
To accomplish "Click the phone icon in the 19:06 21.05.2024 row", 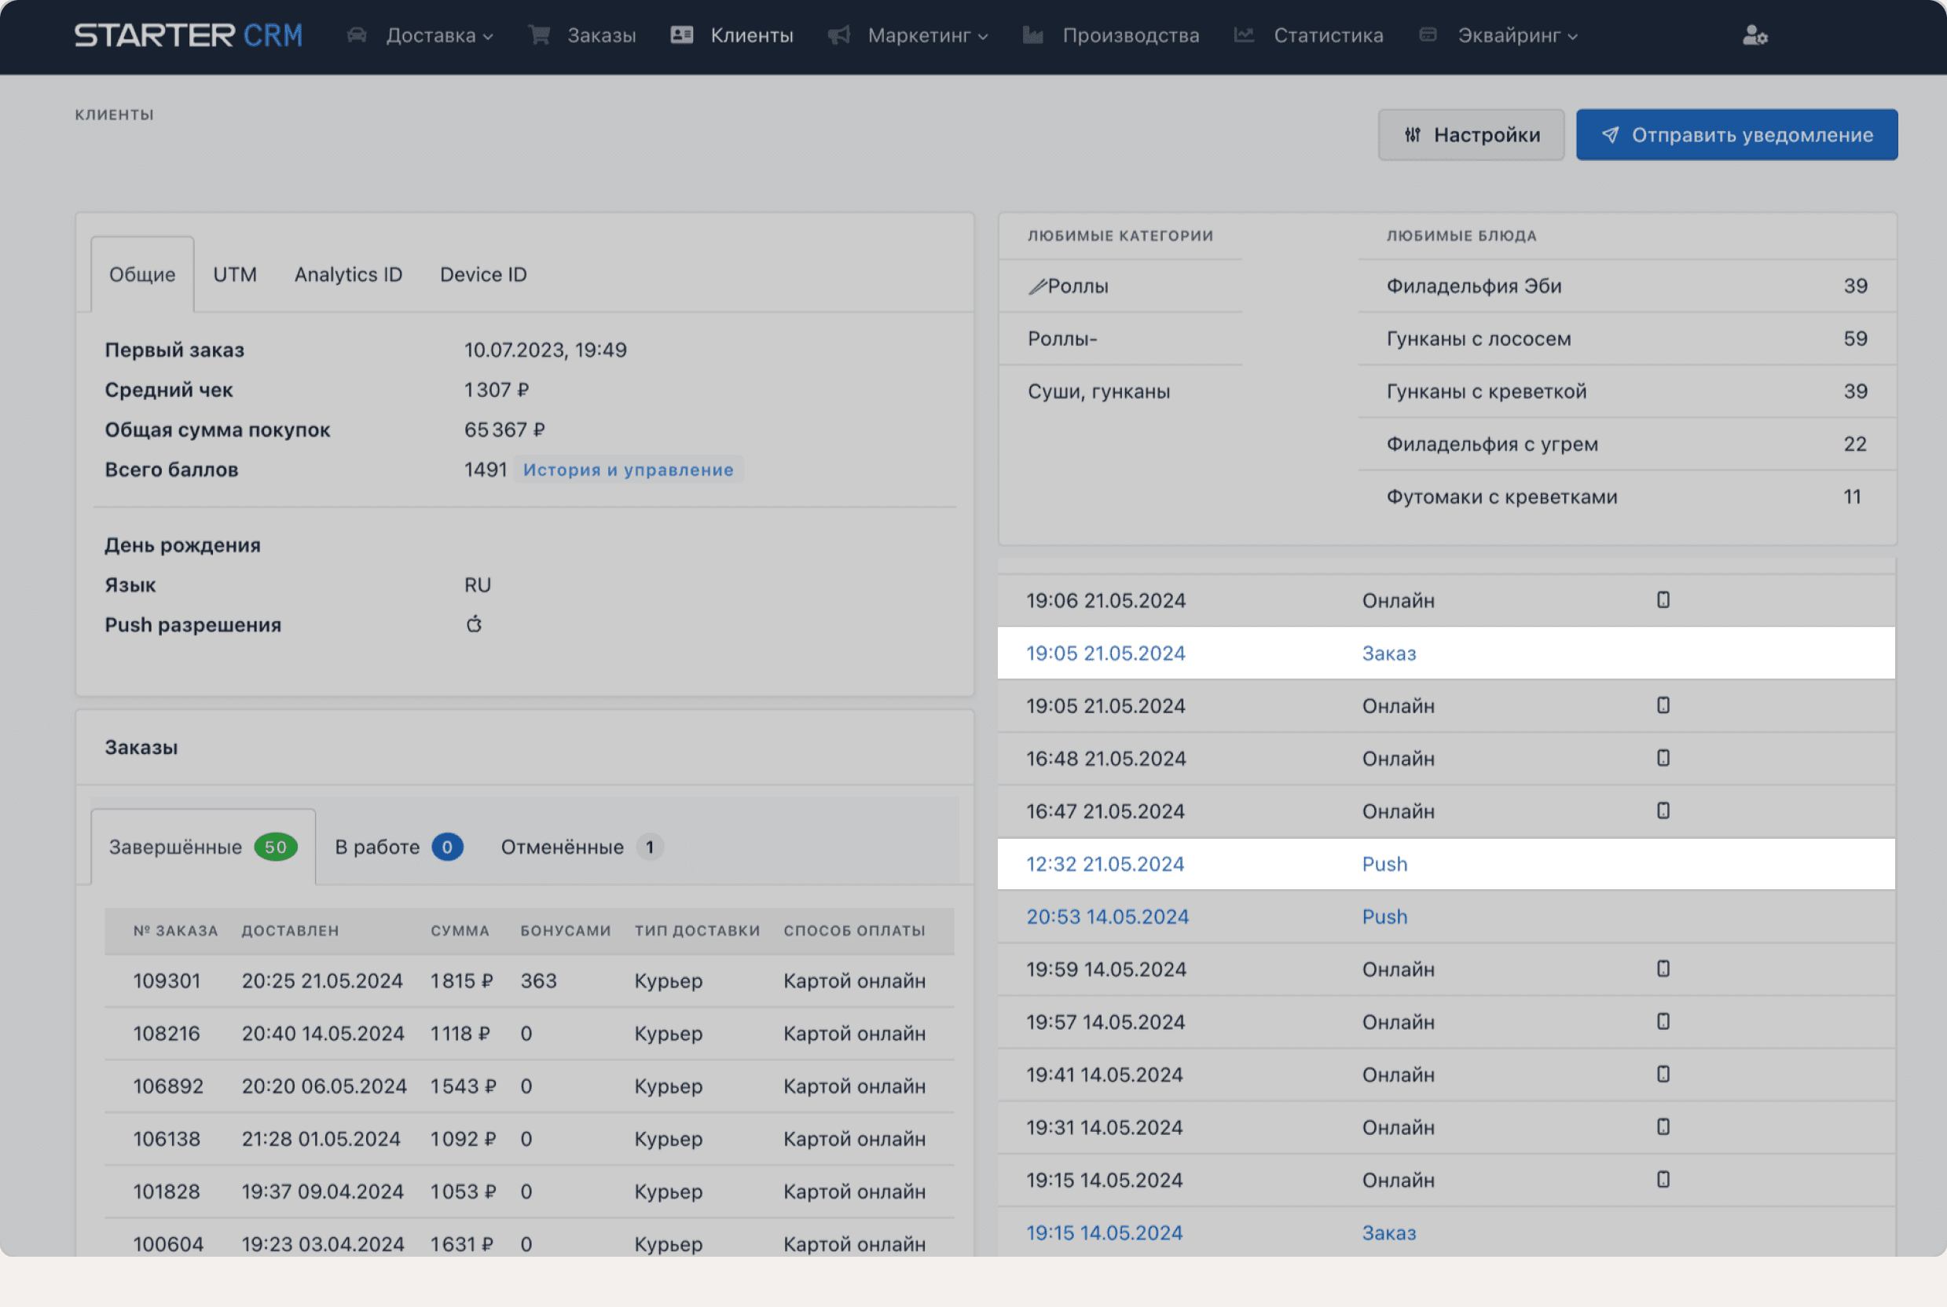I will [1663, 600].
